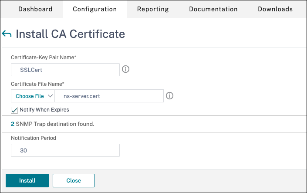This screenshot has height=193, width=307.
Task: Focus the Certificate-Key Pair Name input field
Action: [x=65, y=70]
